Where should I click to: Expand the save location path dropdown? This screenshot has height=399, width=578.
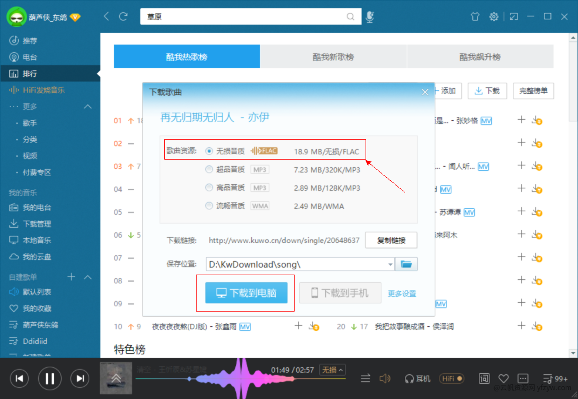(x=391, y=265)
